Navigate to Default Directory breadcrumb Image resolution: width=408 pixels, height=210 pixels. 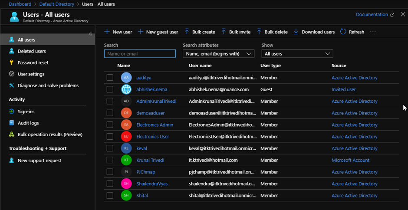coord(56,4)
